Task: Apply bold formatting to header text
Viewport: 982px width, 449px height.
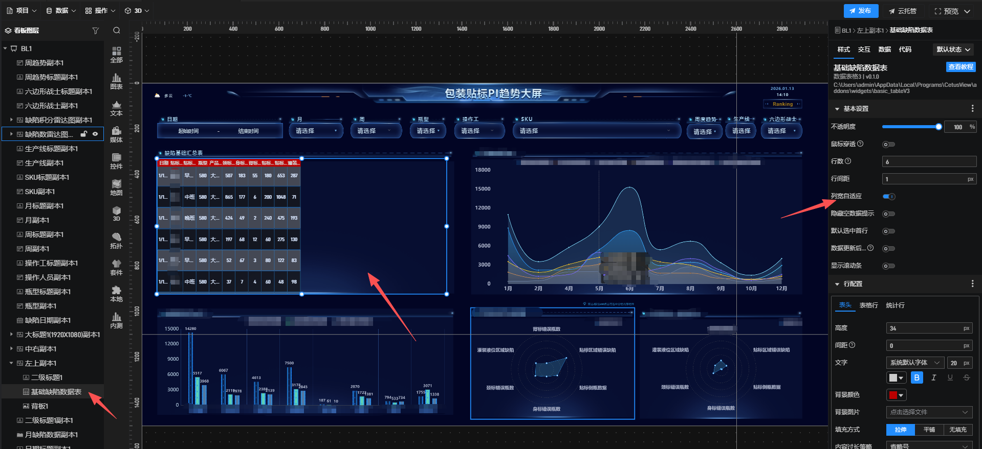Action: [x=916, y=377]
